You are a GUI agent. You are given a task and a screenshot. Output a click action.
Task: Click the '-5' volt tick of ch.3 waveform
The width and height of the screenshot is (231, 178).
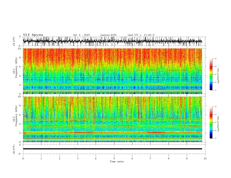20,154
